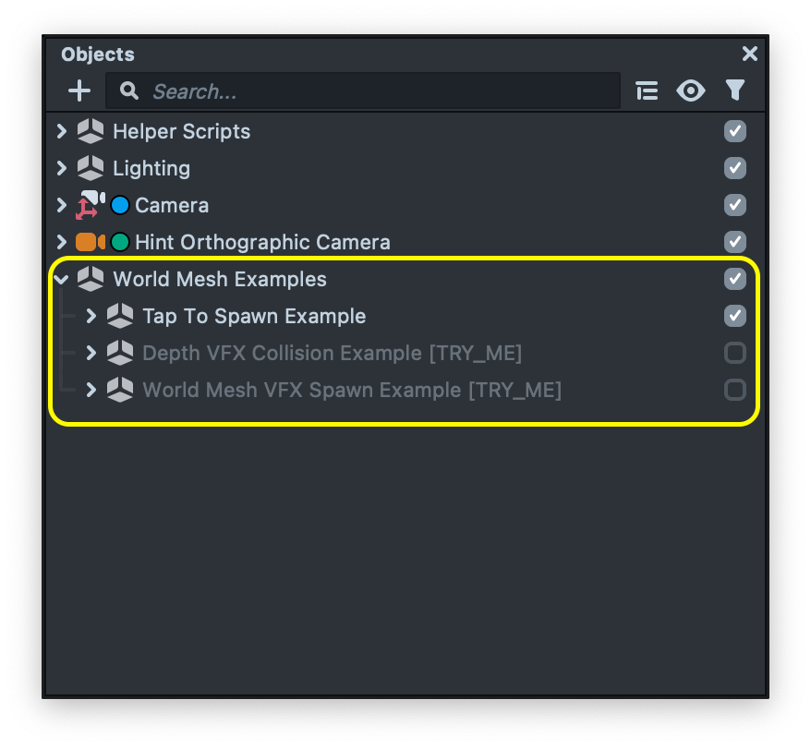
Task: Disable the Helper Scripts checkbox
Action: tap(734, 131)
